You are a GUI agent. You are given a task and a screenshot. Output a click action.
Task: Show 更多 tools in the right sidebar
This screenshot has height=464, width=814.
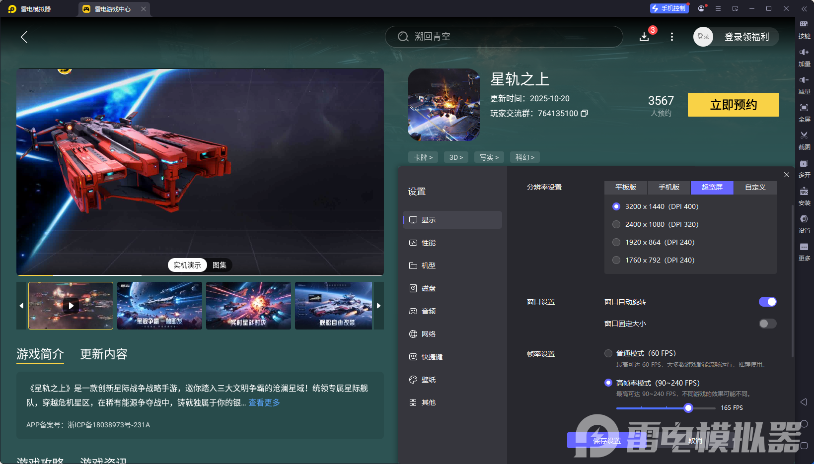pyautogui.click(x=804, y=252)
